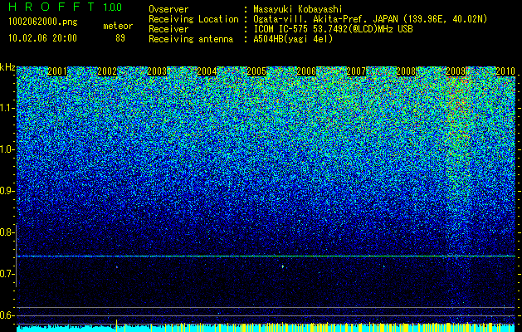Viewport: 522px width, 332px height.
Task: Click the 2003 time marker
Action: pyautogui.click(x=157, y=71)
